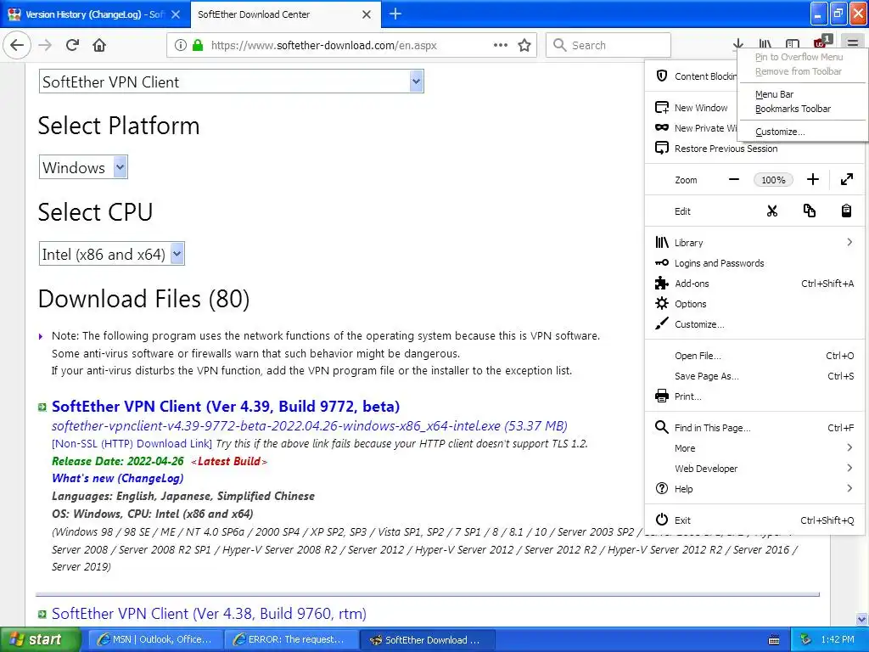Show site information via the info icon
This screenshot has width=869, height=652.
click(x=180, y=45)
